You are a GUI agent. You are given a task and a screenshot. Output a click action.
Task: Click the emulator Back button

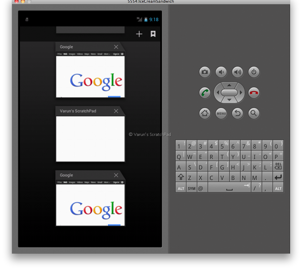pos(237,113)
